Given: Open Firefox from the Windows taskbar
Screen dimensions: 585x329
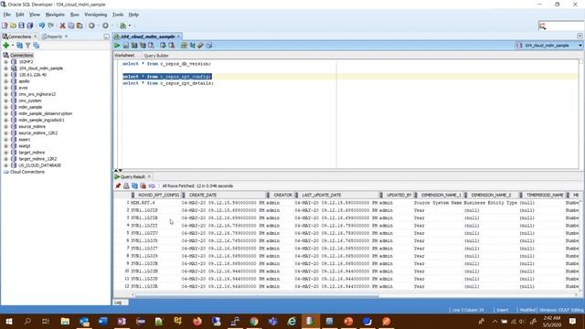Looking at the screenshot, I should (x=197, y=321).
